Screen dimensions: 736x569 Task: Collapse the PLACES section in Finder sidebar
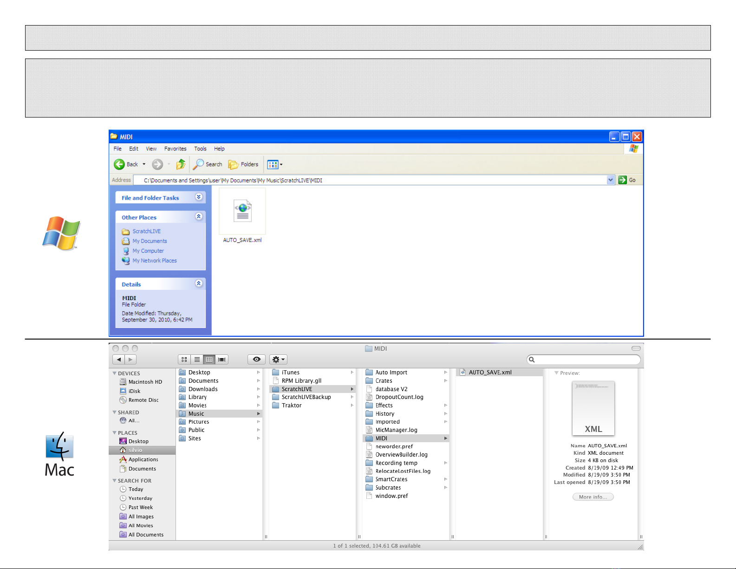point(115,433)
